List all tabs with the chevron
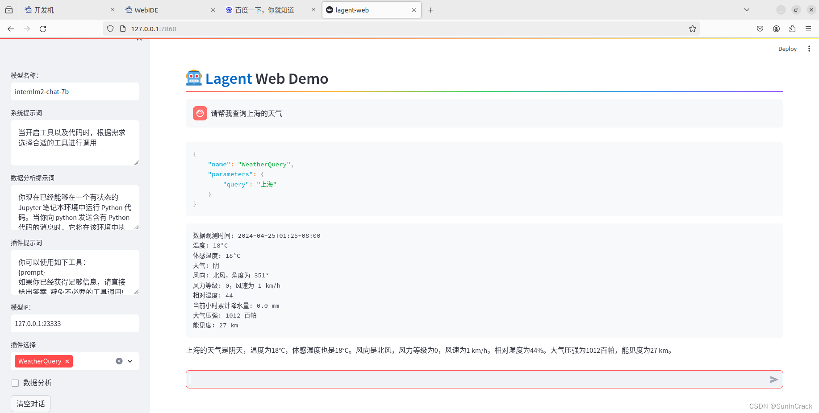819x413 pixels. (x=746, y=10)
